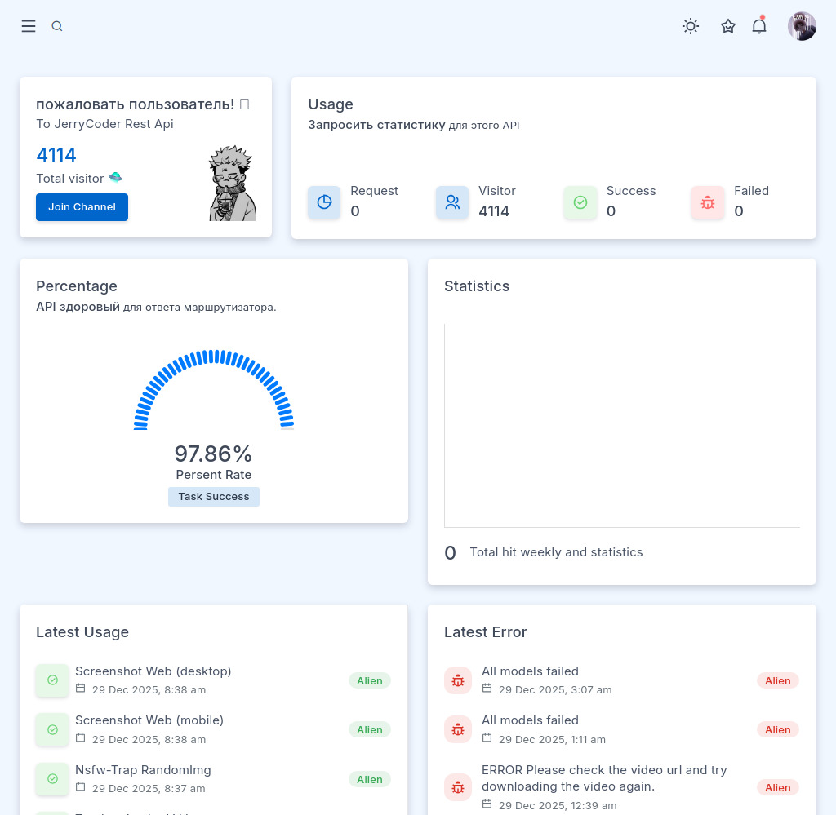Click the Request pie chart icon
The image size is (836, 815).
tap(324, 202)
